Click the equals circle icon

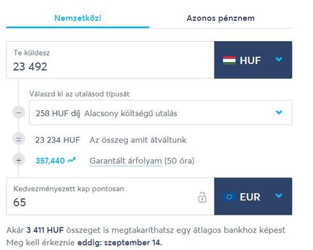coord(19,139)
